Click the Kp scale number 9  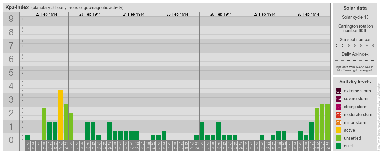coord(11,19)
